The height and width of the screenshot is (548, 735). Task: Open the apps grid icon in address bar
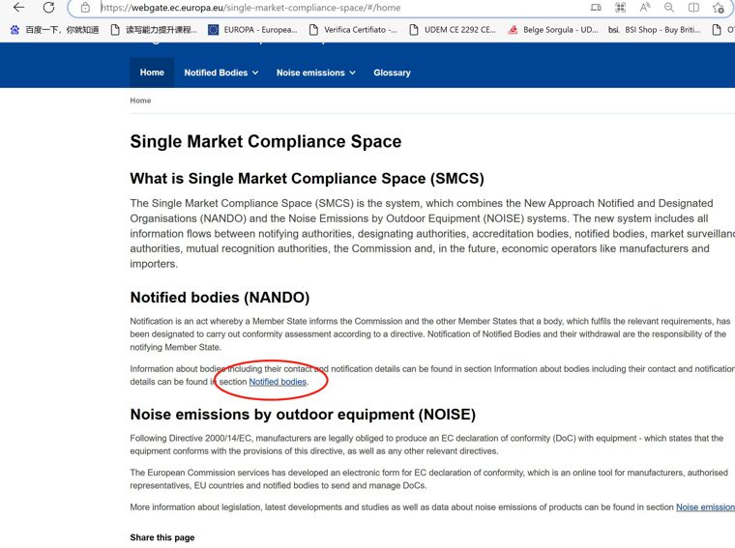click(620, 8)
